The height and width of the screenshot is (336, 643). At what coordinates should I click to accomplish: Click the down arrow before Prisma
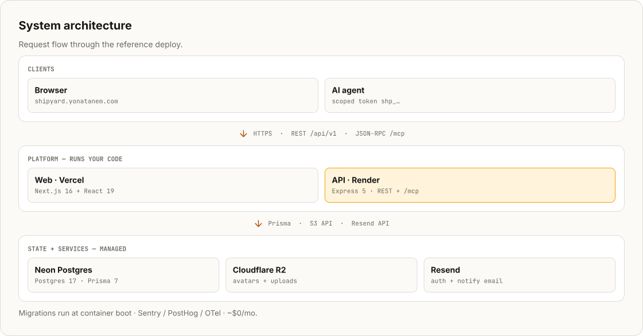click(258, 223)
